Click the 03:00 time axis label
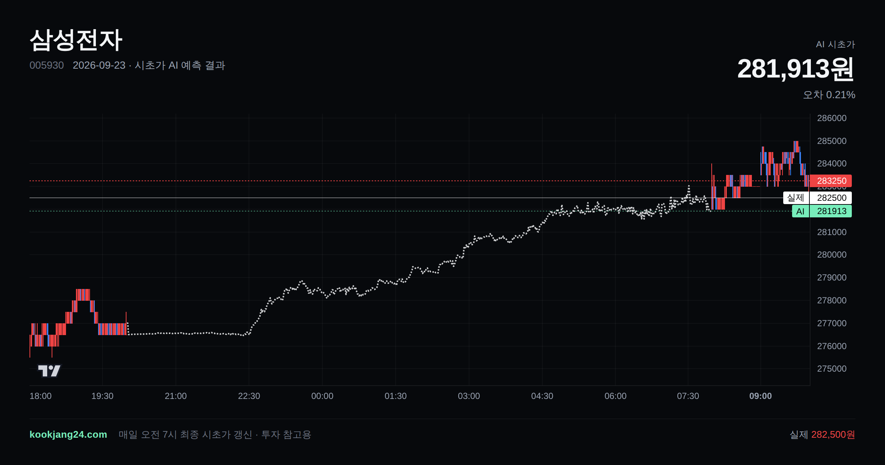The height and width of the screenshot is (465, 885). tap(469, 396)
